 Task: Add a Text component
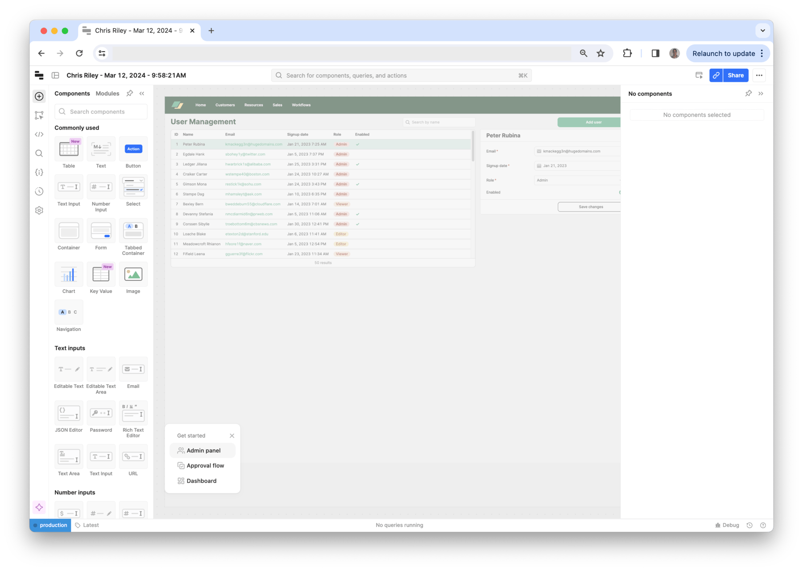tap(101, 153)
